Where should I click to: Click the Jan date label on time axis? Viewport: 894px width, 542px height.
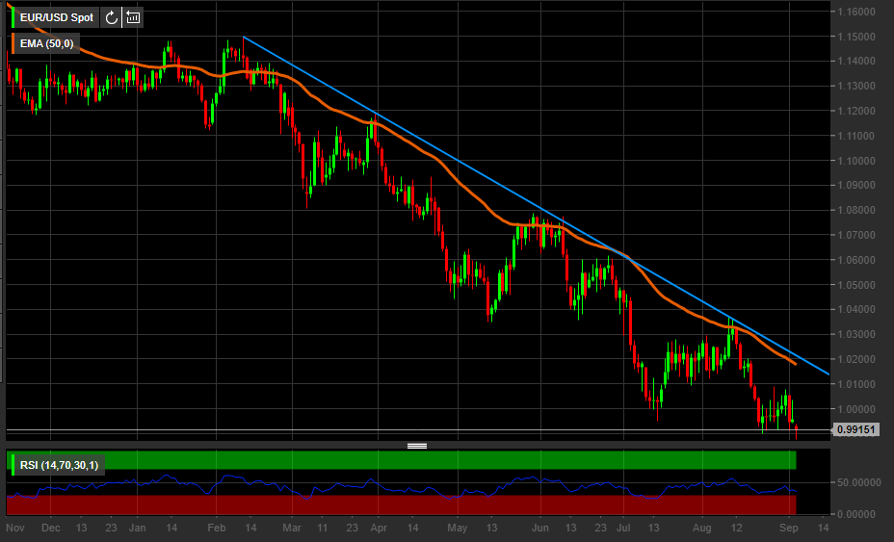[x=138, y=528]
